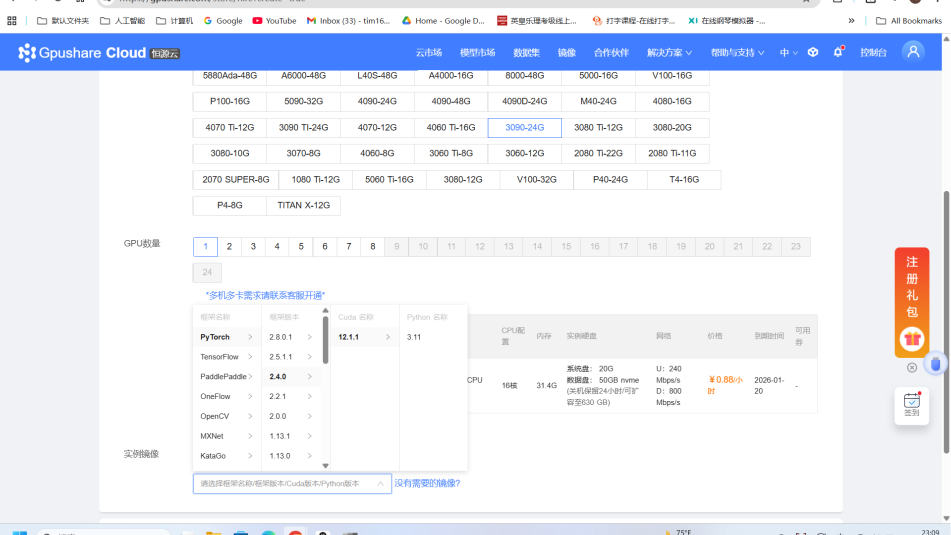This screenshot has height=535, width=951.
Task: Pick the 2080 Ti-22G GPU
Action: [x=598, y=153]
